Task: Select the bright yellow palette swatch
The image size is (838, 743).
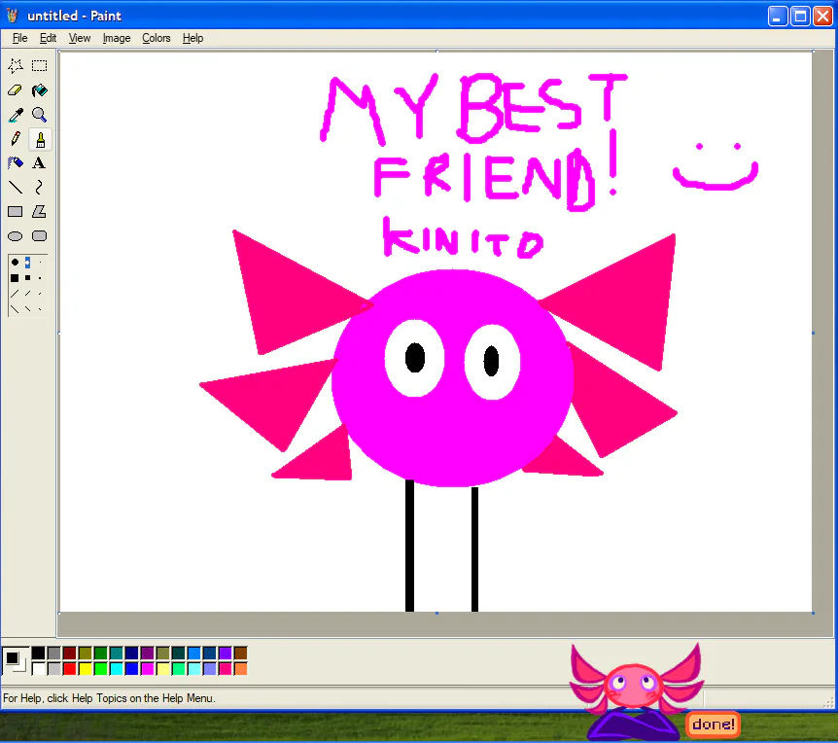Action: point(85,669)
